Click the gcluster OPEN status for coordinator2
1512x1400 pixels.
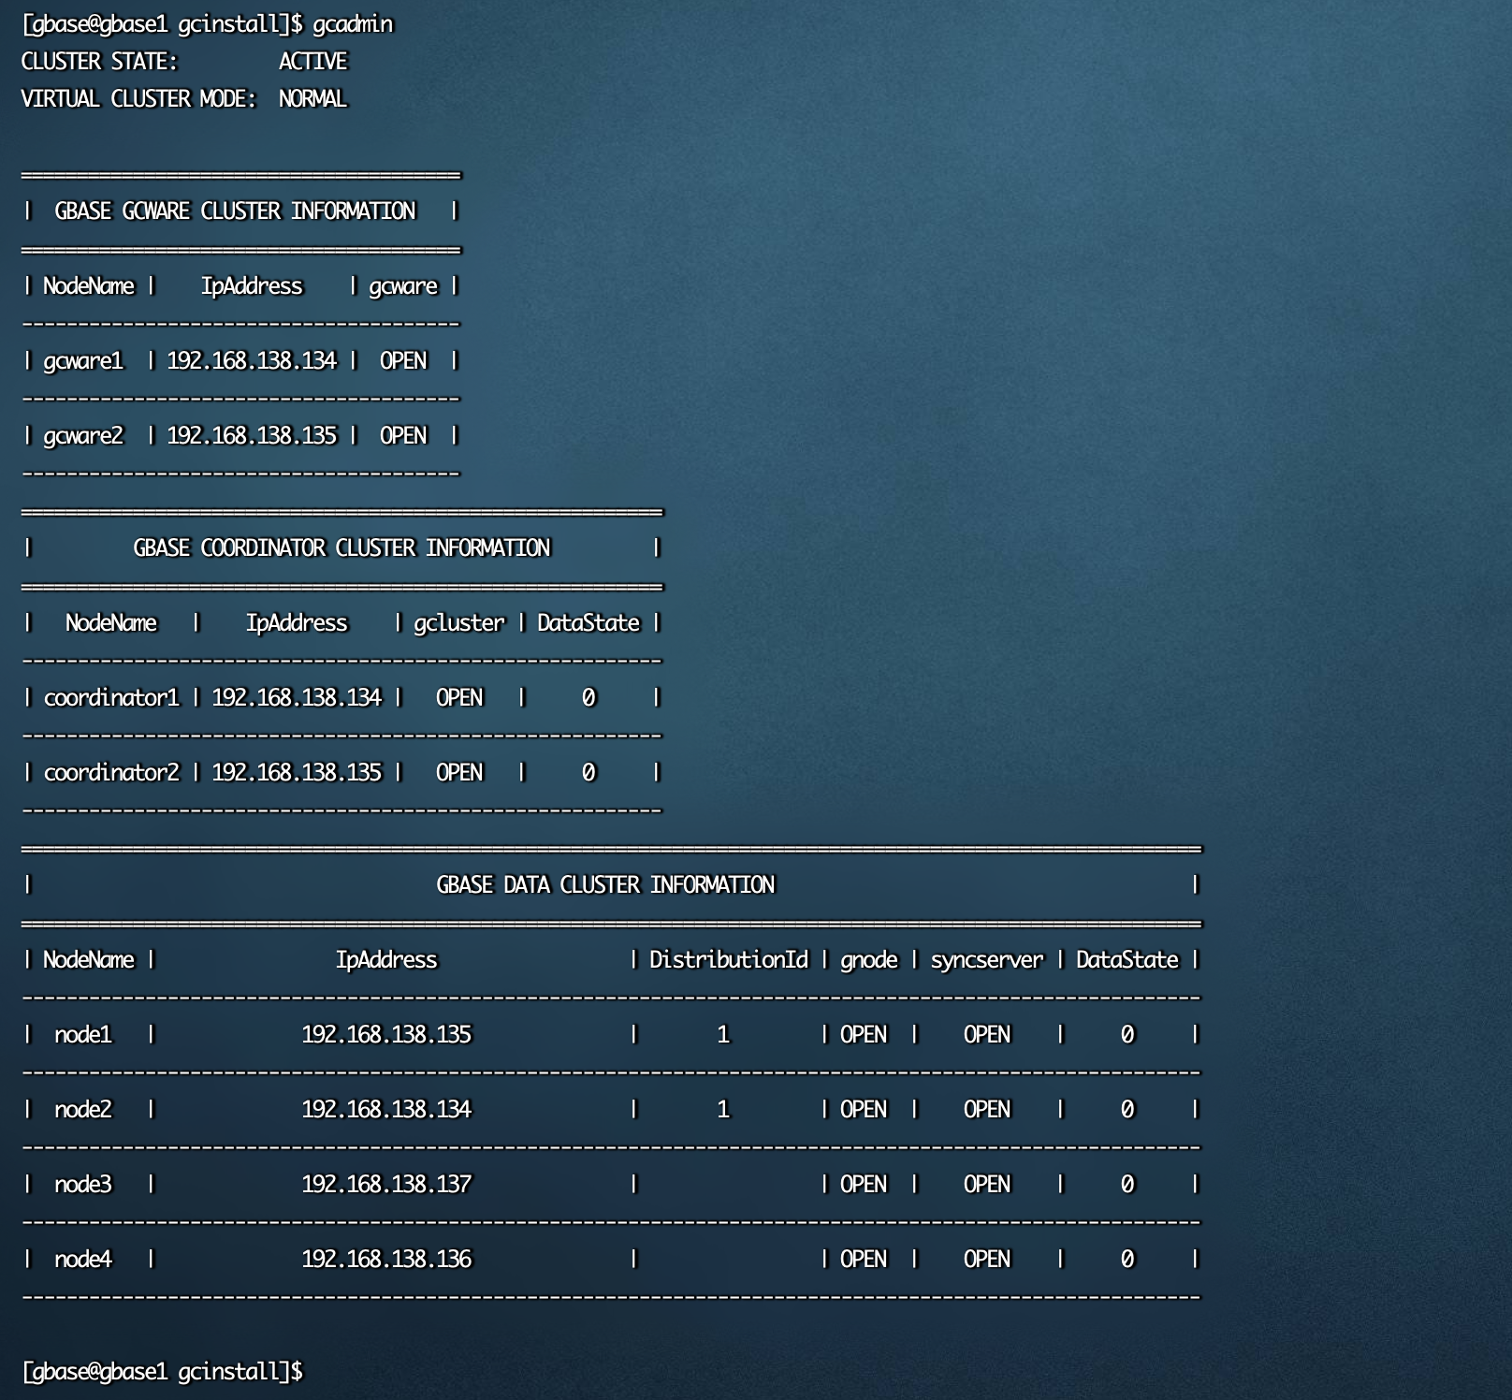pyautogui.click(x=459, y=773)
